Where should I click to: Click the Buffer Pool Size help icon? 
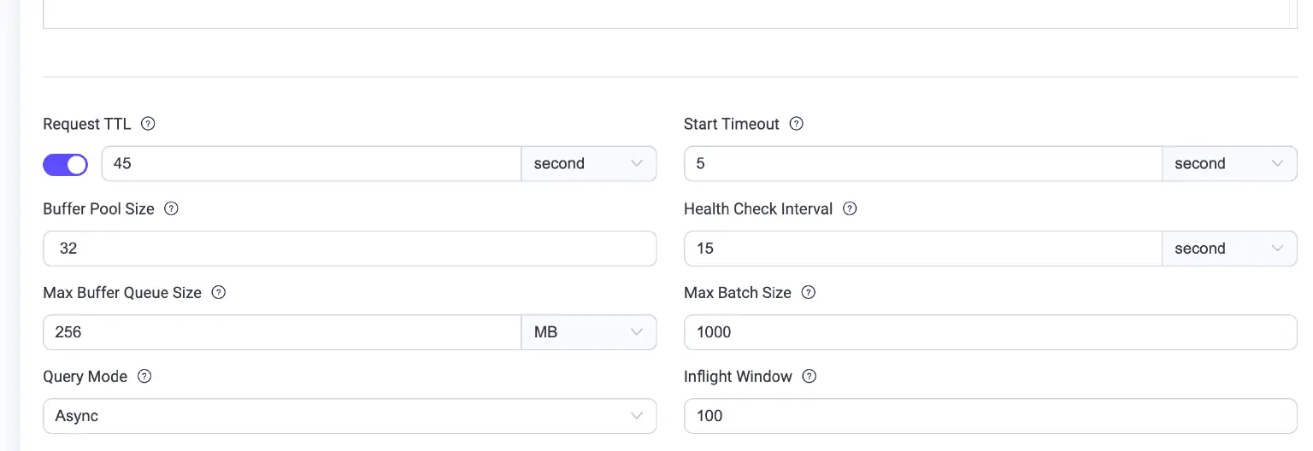tap(171, 208)
